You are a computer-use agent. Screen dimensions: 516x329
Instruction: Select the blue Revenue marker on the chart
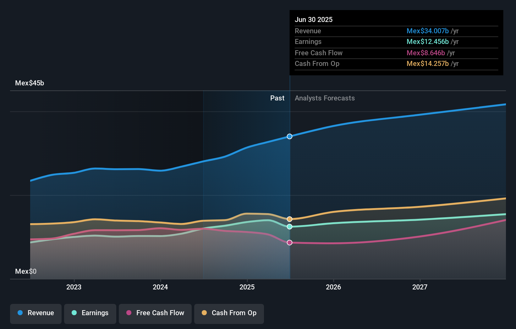pyautogui.click(x=289, y=136)
